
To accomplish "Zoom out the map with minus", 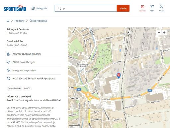I will [x=159, y=32].
